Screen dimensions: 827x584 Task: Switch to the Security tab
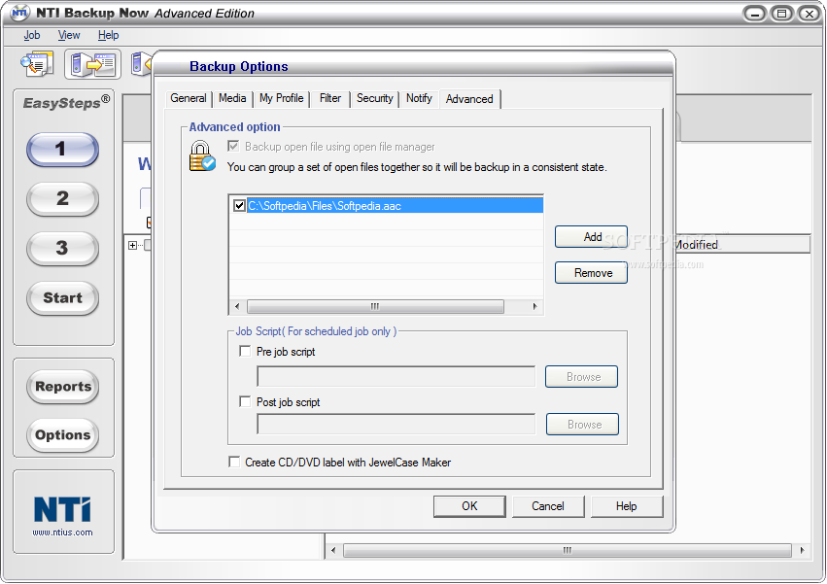374,98
